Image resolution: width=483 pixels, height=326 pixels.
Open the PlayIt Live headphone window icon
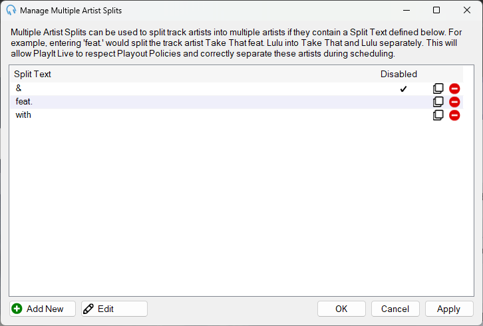pyautogui.click(x=11, y=10)
